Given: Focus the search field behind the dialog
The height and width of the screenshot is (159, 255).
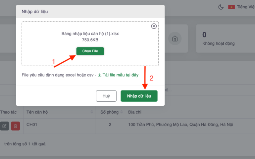Looking at the screenshot, I should (x=205, y=90).
